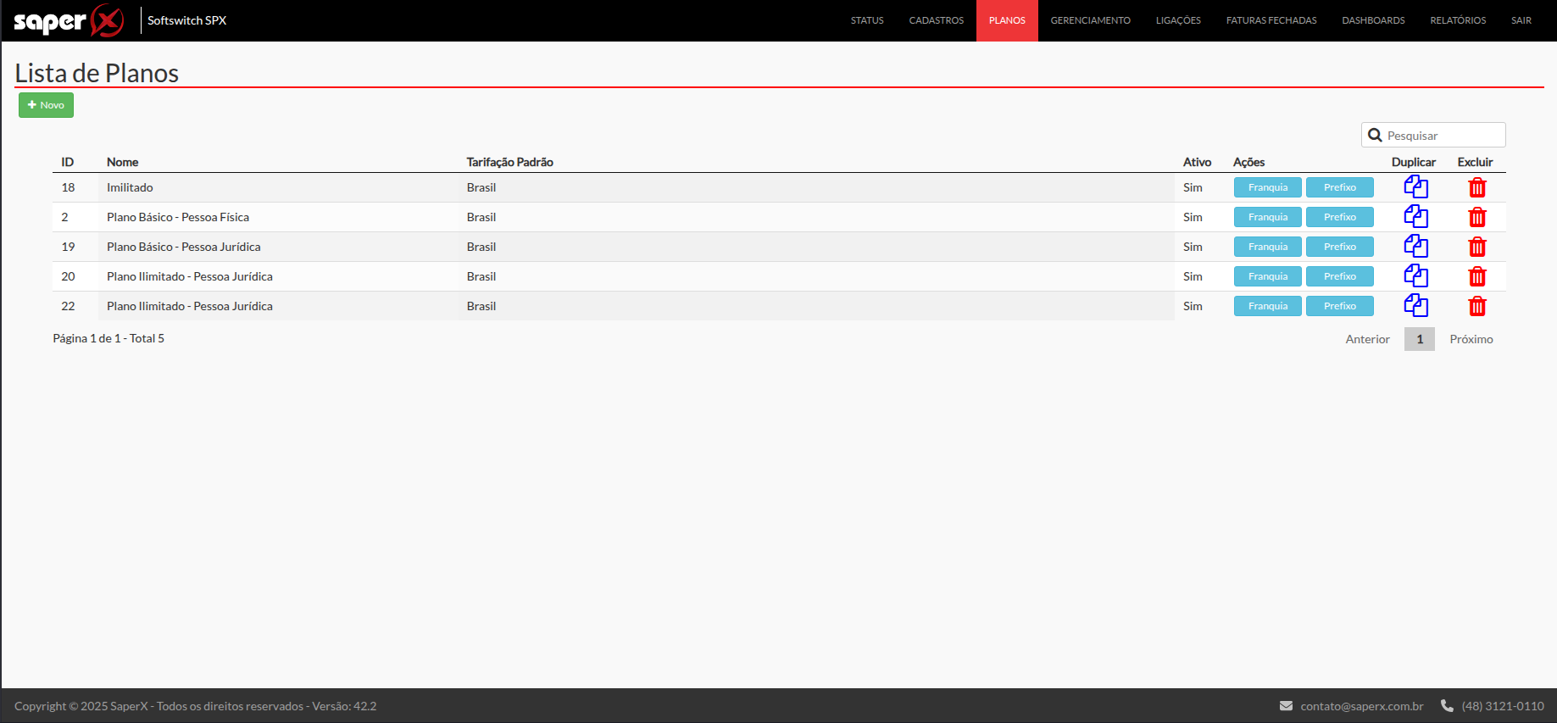Select page 1 in pagination

click(x=1420, y=339)
